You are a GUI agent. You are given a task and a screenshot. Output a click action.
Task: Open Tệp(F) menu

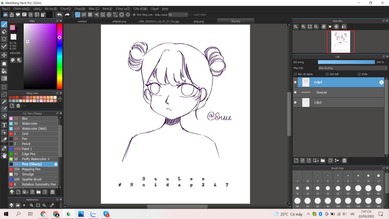[x=6, y=8]
